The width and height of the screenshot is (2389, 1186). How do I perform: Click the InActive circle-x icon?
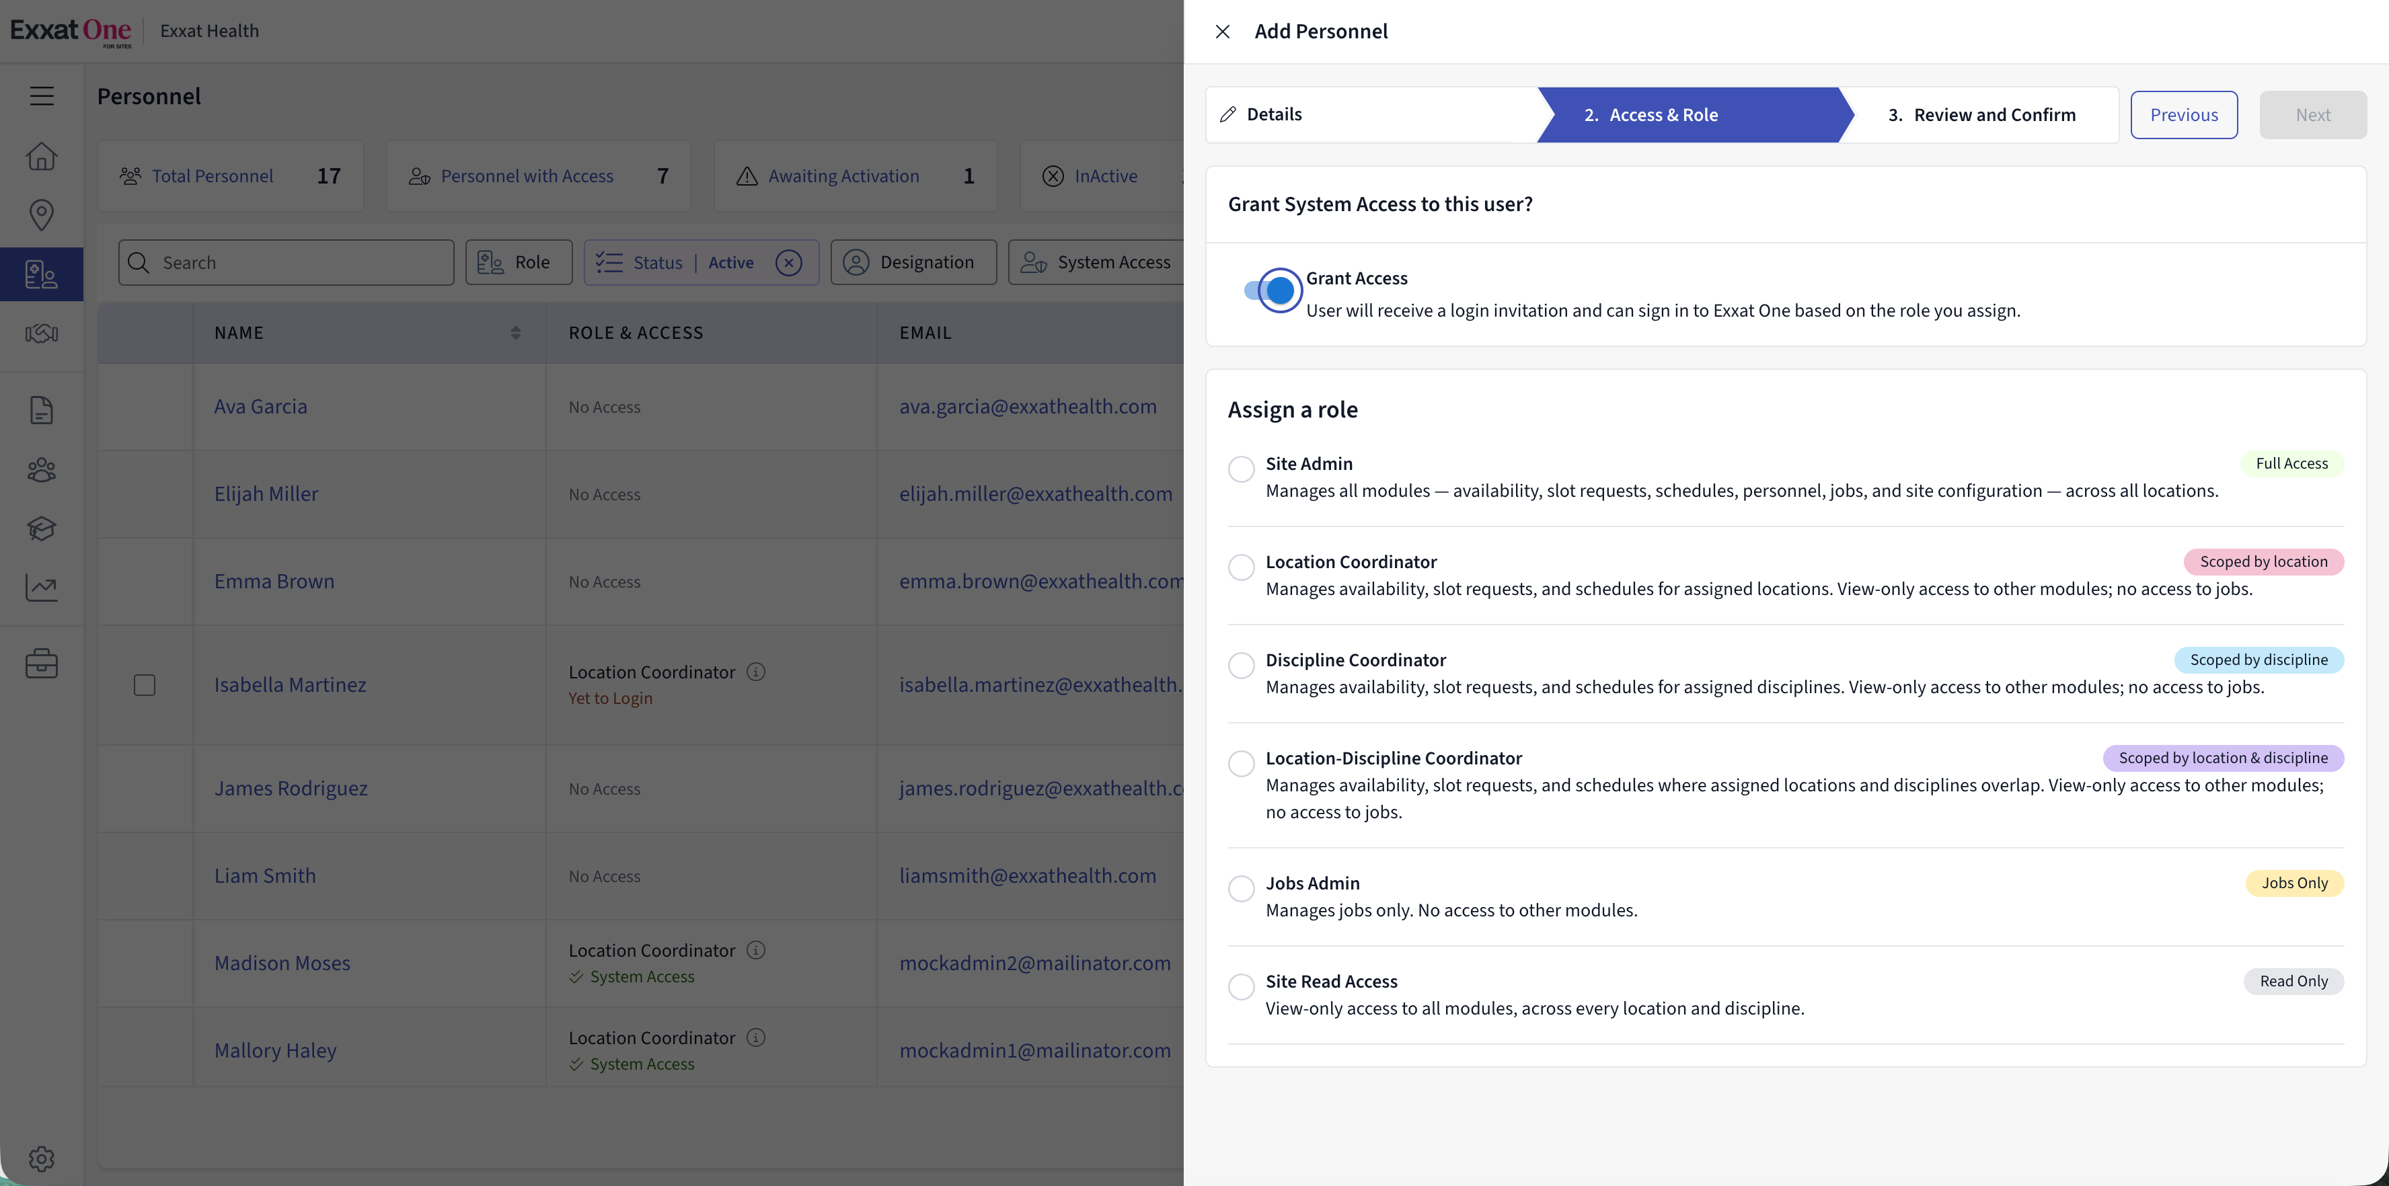pos(1053,176)
